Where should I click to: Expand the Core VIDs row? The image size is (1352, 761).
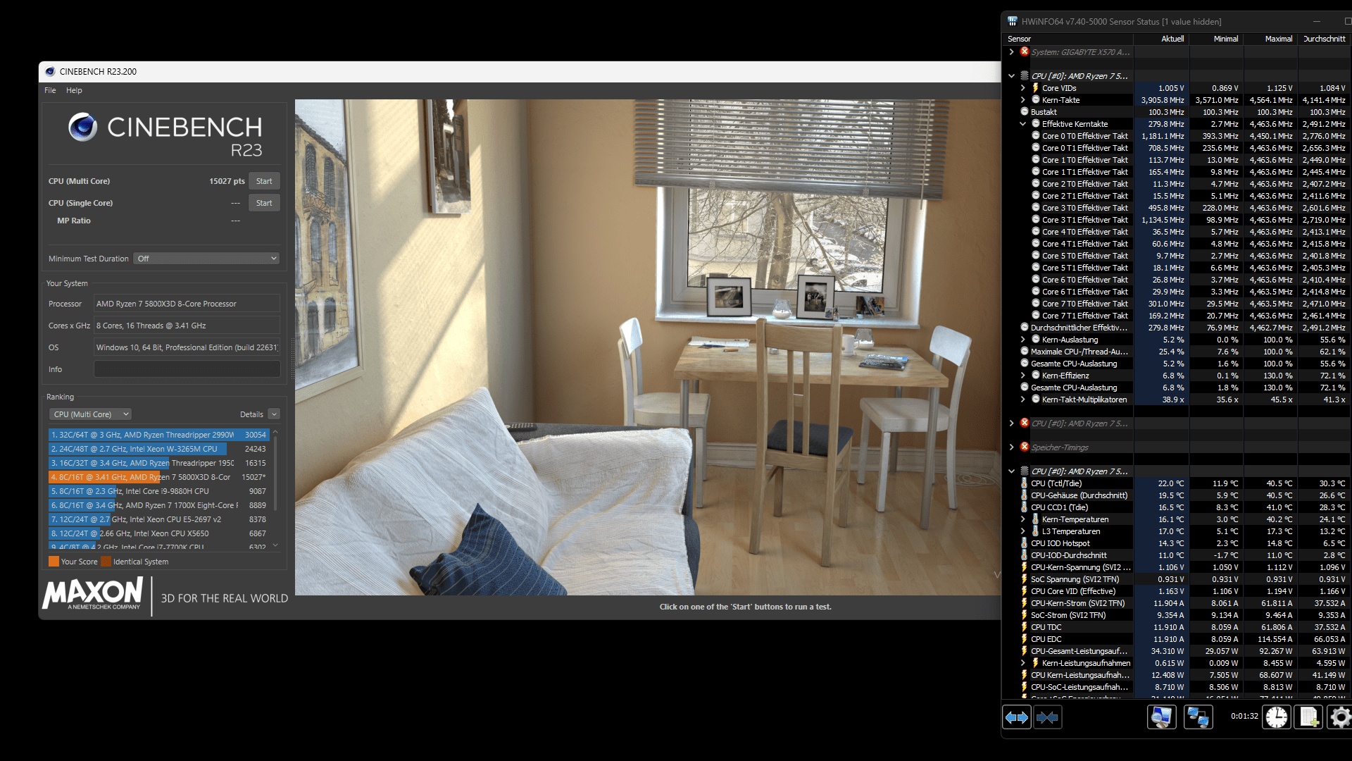(1023, 88)
